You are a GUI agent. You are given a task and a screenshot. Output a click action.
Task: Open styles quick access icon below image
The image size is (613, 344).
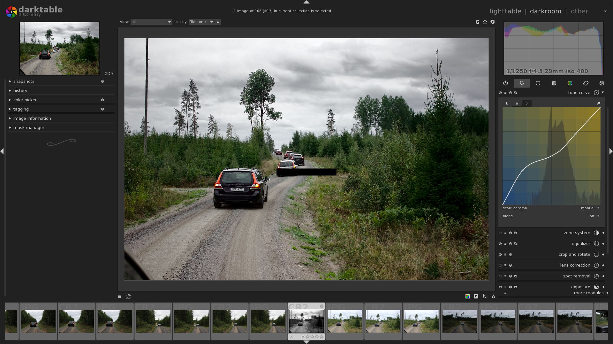(128, 297)
